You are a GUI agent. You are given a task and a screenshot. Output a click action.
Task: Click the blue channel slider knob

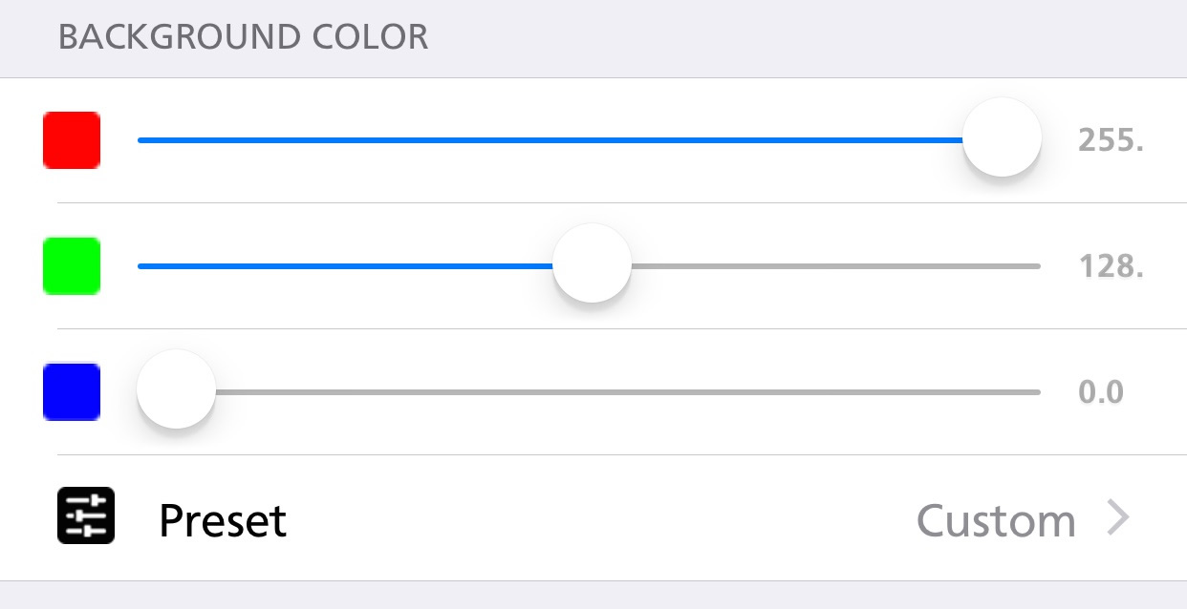(177, 389)
